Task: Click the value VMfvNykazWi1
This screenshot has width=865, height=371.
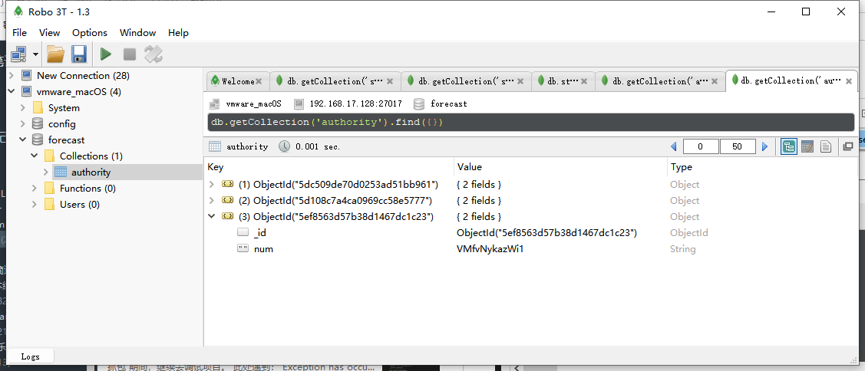Action: (x=490, y=249)
